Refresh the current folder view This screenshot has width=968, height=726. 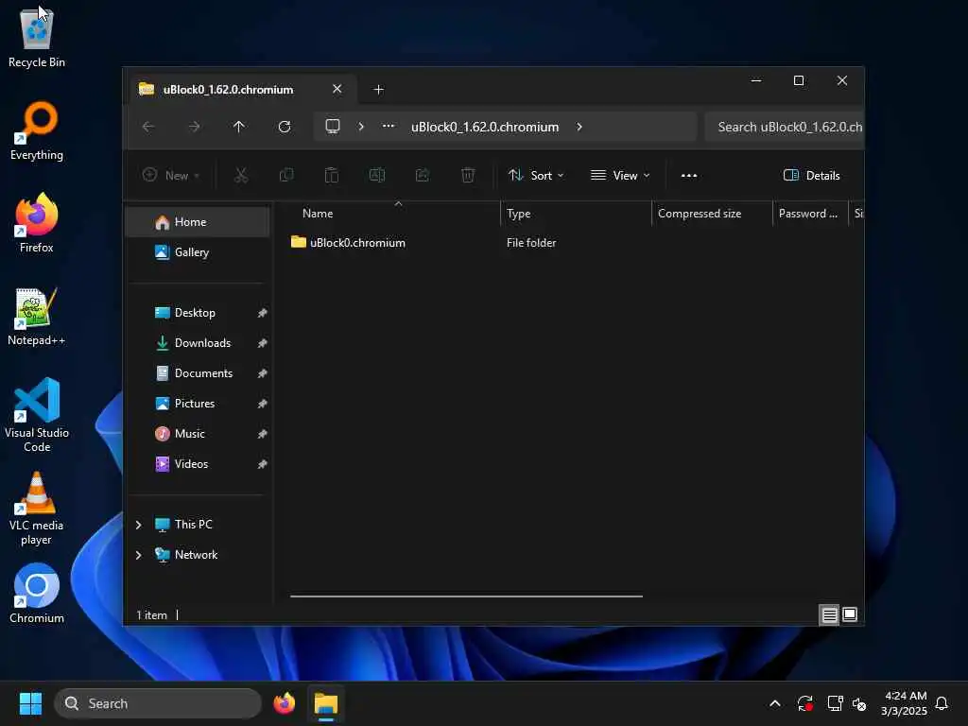tap(285, 127)
